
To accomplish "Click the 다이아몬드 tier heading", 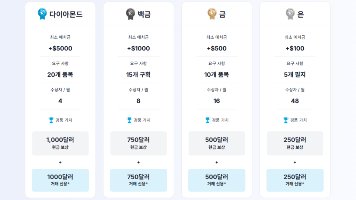I will click(x=66, y=15).
